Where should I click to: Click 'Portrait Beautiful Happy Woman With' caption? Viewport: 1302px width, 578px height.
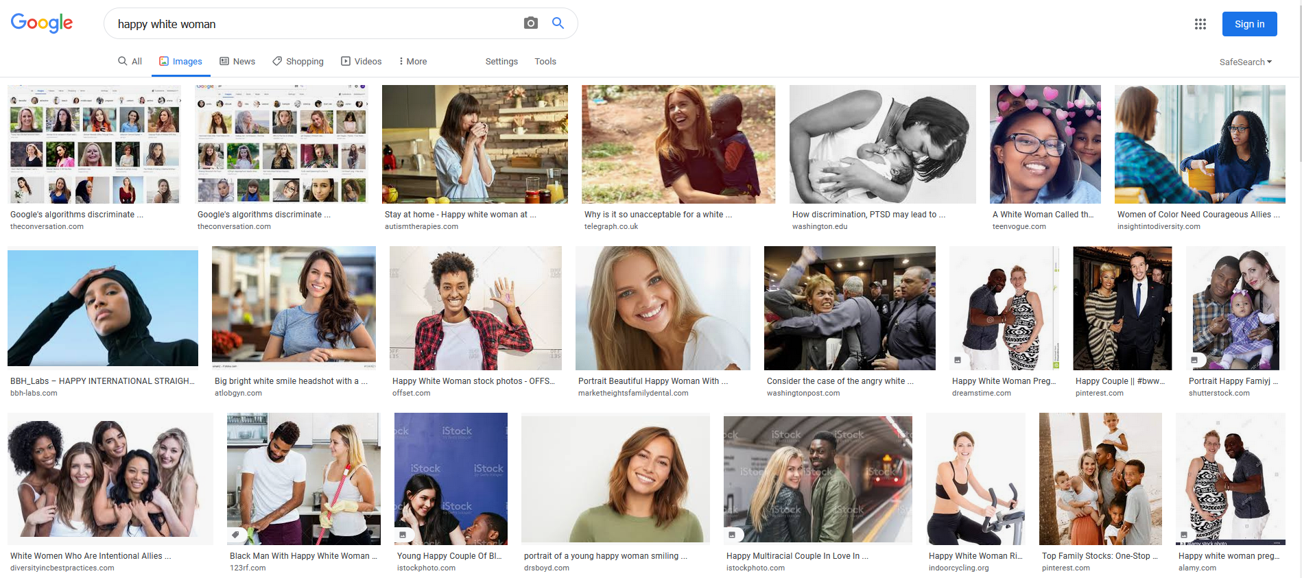coord(653,381)
